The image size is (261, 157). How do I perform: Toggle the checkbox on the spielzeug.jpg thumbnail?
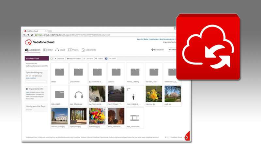pos(104,109)
